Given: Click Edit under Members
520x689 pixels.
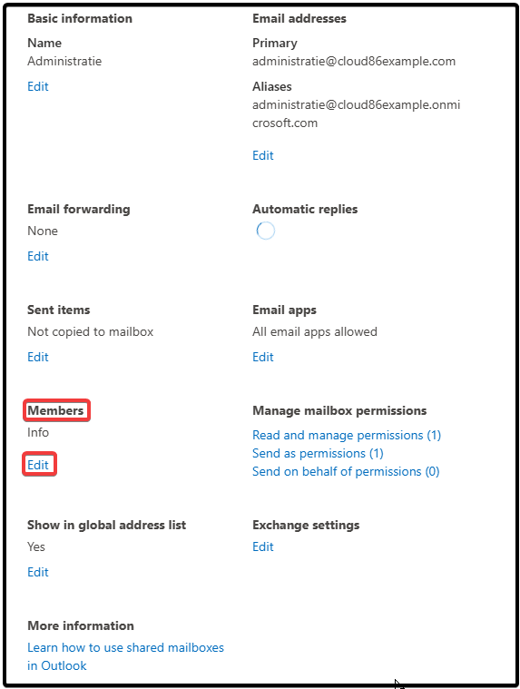Looking at the screenshot, I should (38, 465).
